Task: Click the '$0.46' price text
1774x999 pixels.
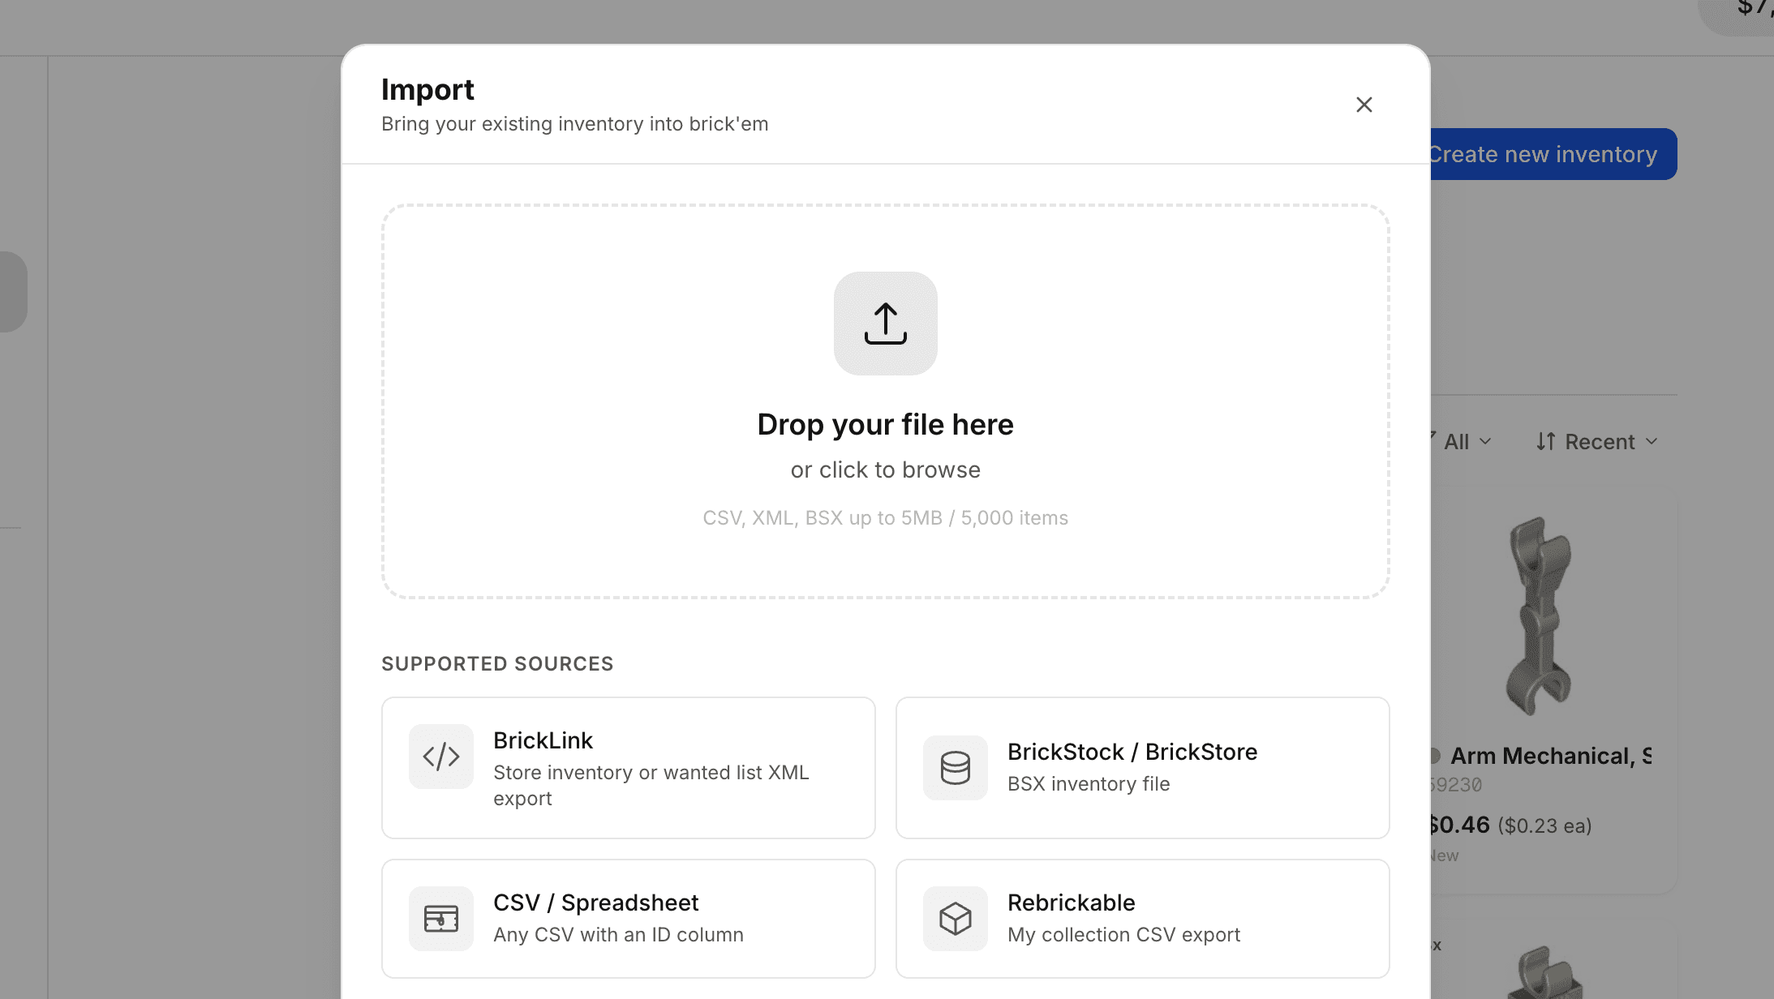Action: (1460, 825)
